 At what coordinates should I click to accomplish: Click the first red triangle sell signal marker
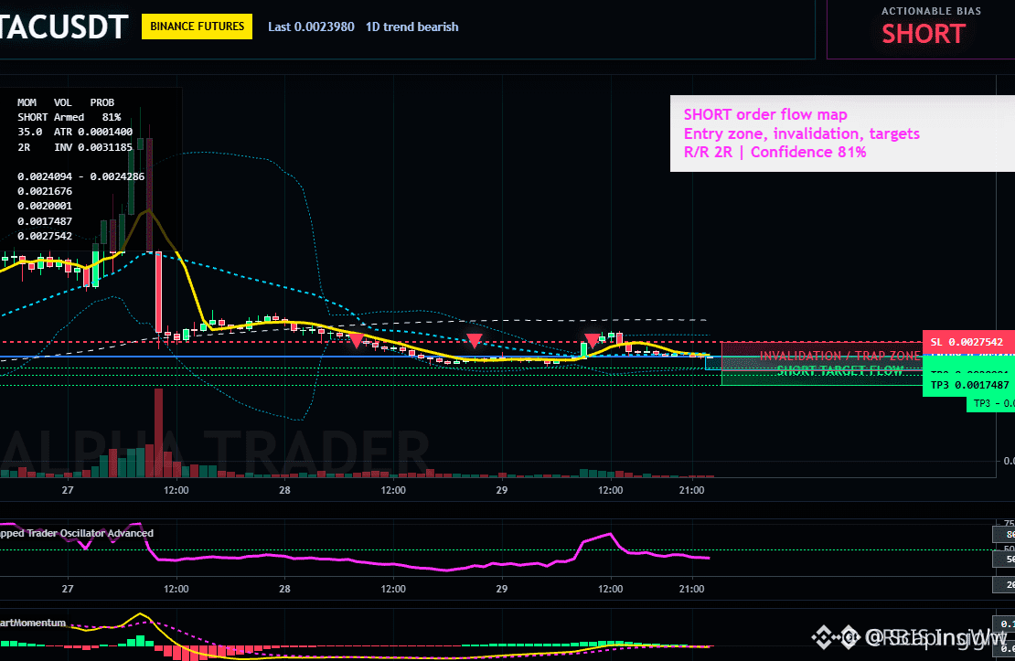point(356,340)
